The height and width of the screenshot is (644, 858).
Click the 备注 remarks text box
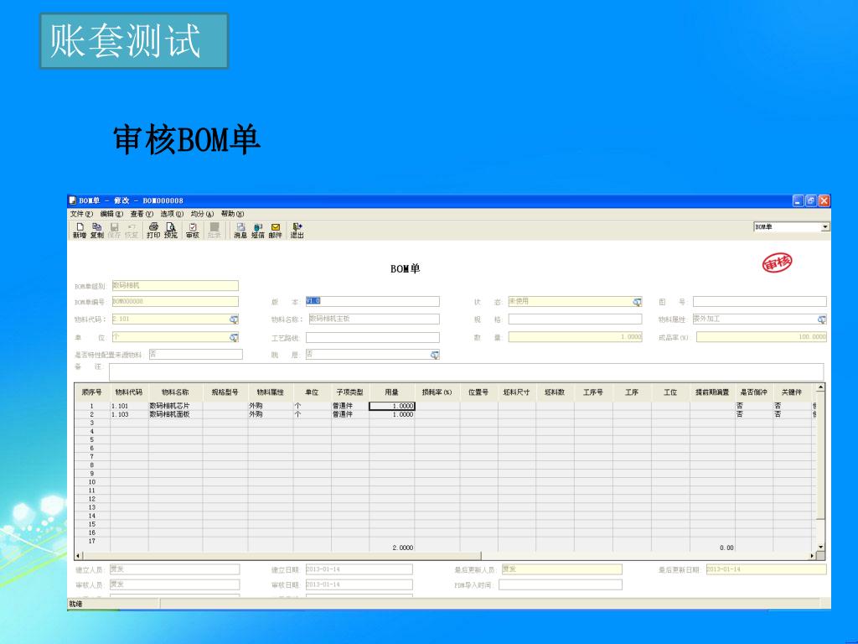[x=466, y=372]
